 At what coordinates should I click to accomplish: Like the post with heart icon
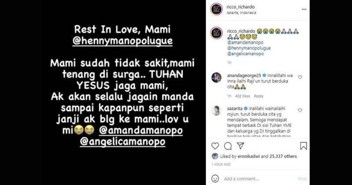[x=215, y=146]
